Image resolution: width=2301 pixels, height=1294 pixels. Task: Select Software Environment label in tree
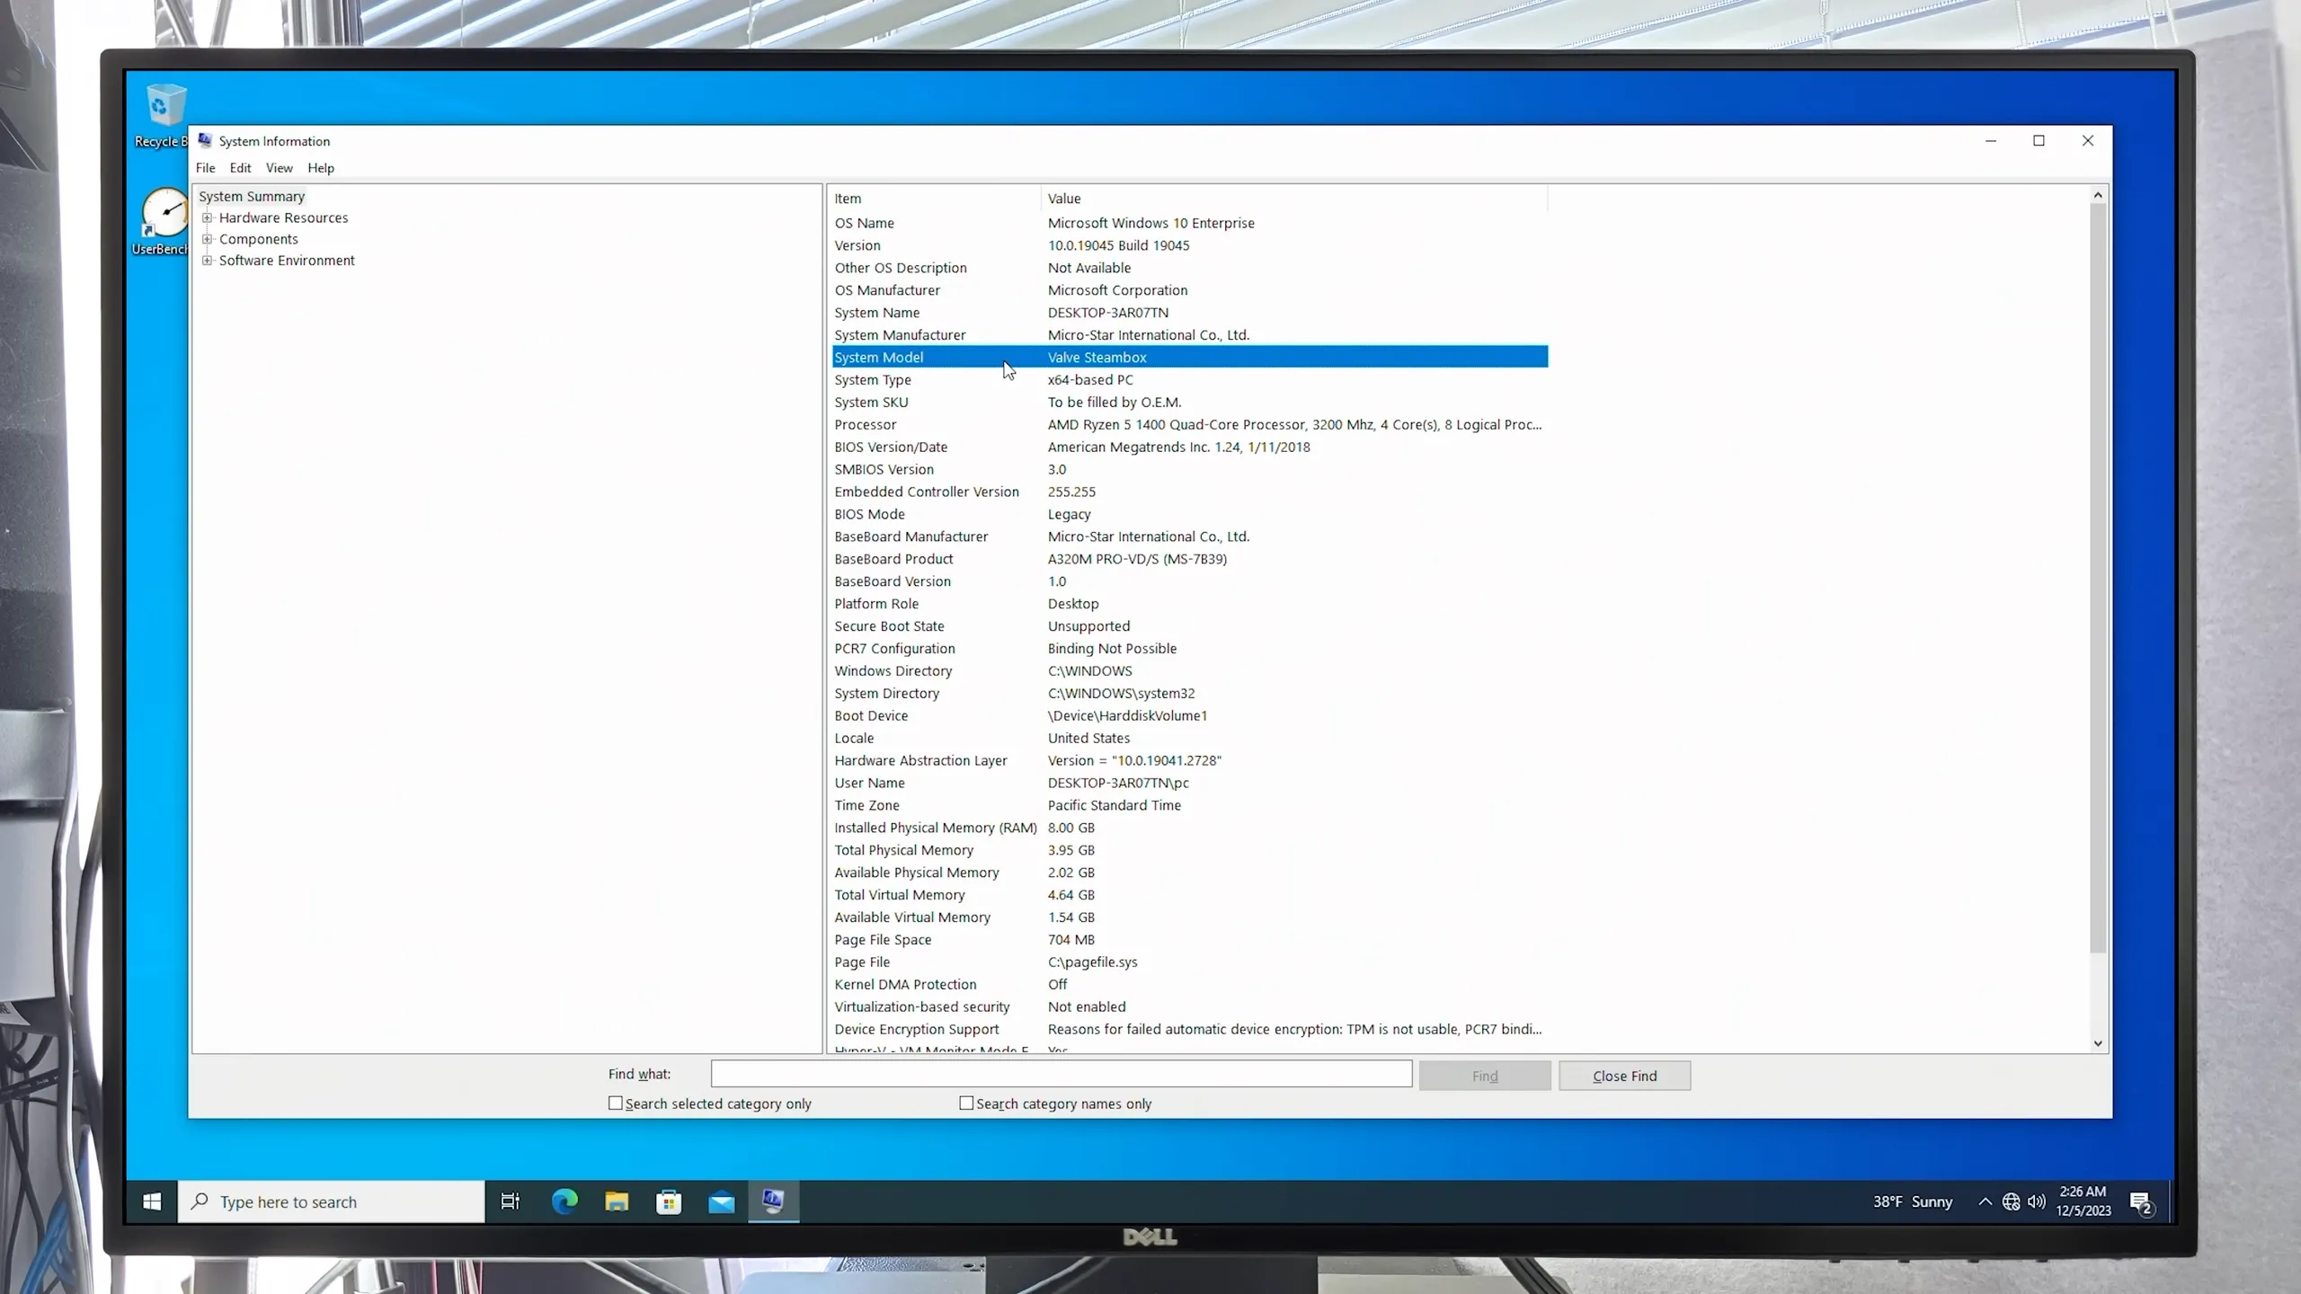[287, 261]
